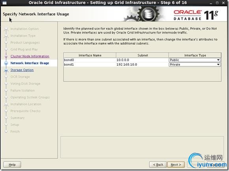
Task: Click the Finish step
Action: tap(15, 131)
